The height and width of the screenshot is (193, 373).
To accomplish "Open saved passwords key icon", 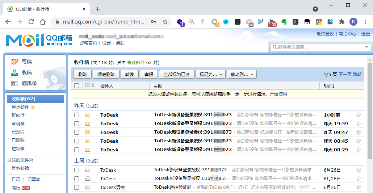I will [x=154, y=22].
